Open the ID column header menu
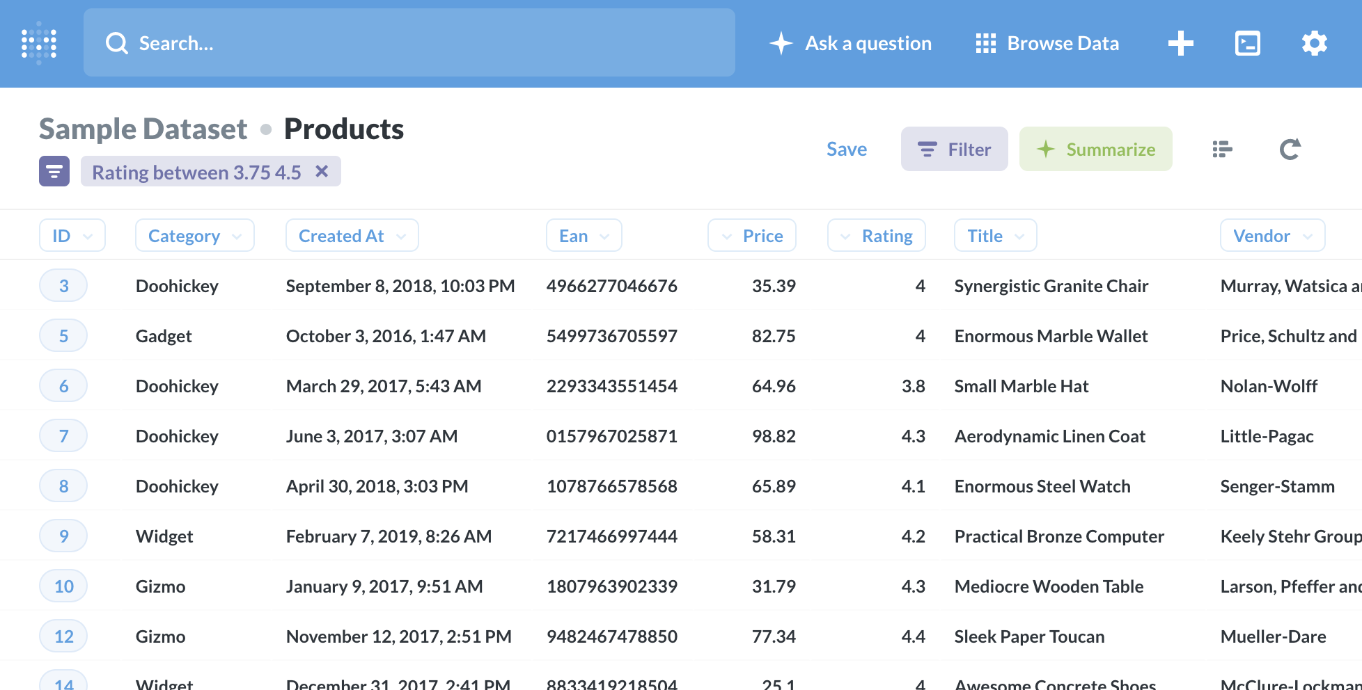This screenshot has width=1362, height=690. (x=72, y=235)
